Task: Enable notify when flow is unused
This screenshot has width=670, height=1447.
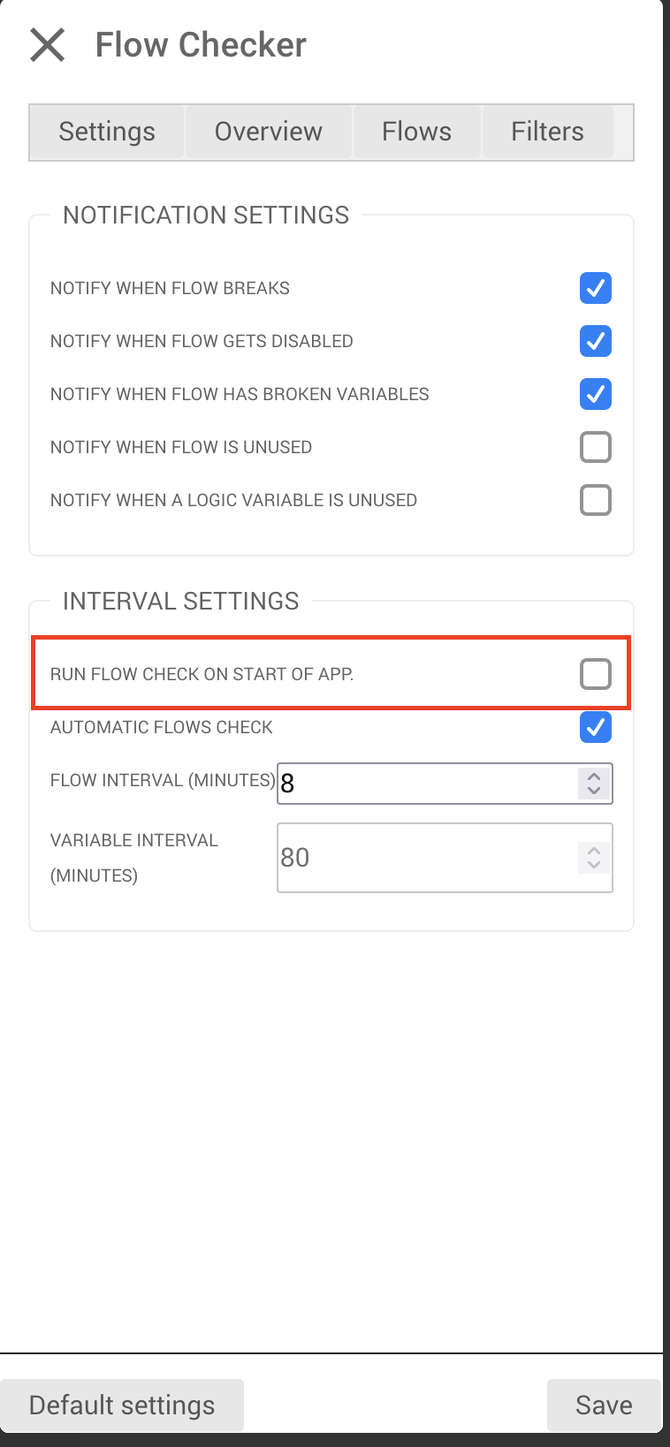Action: [x=595, y=447]
